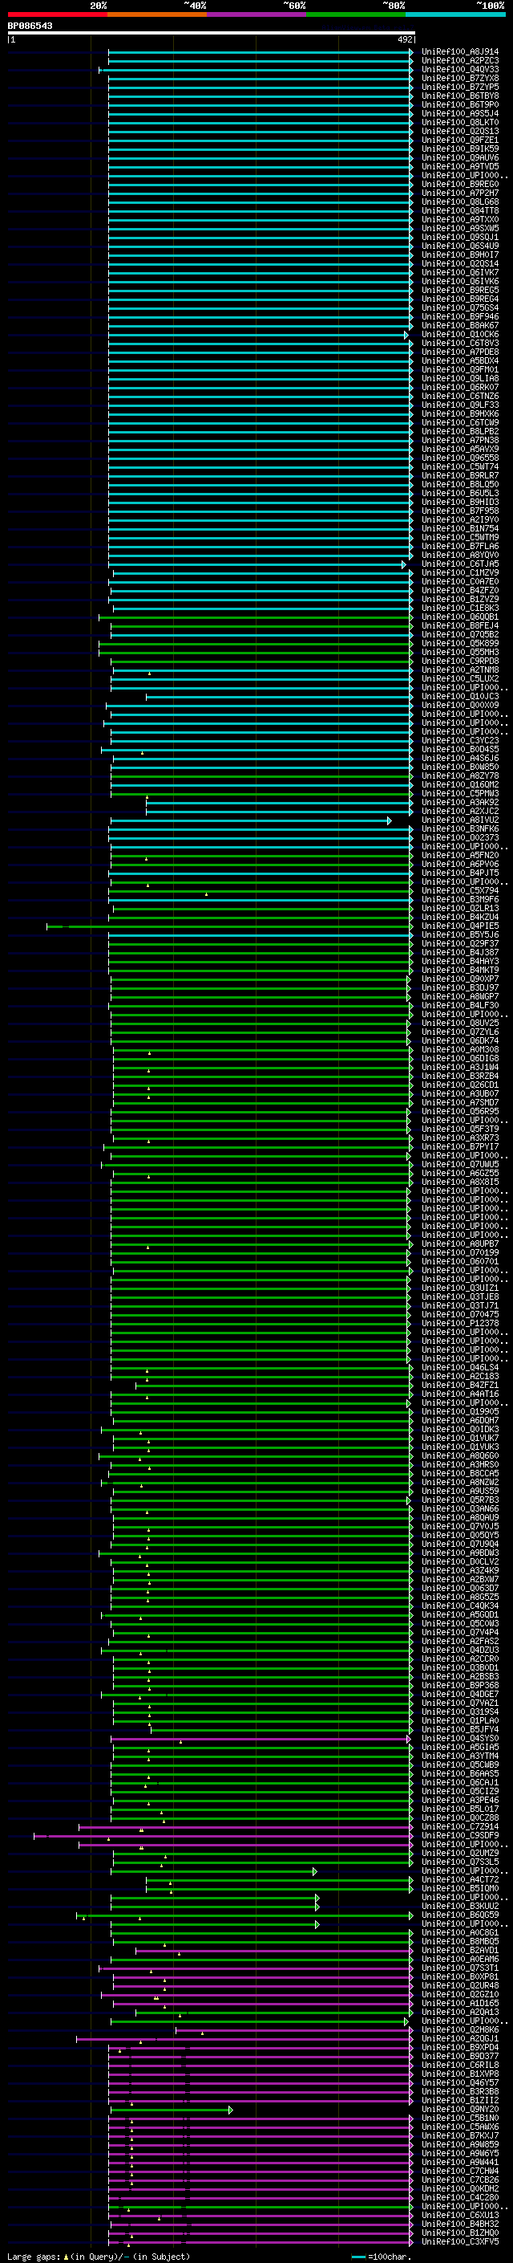Select hit label UniRef100_C6T8V3

point(459,344)
